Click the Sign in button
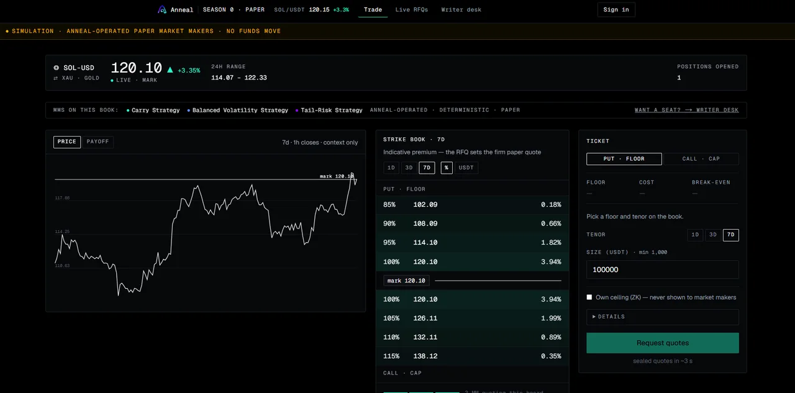Screen dimensions: 795x393 click(x=616, y=9)
